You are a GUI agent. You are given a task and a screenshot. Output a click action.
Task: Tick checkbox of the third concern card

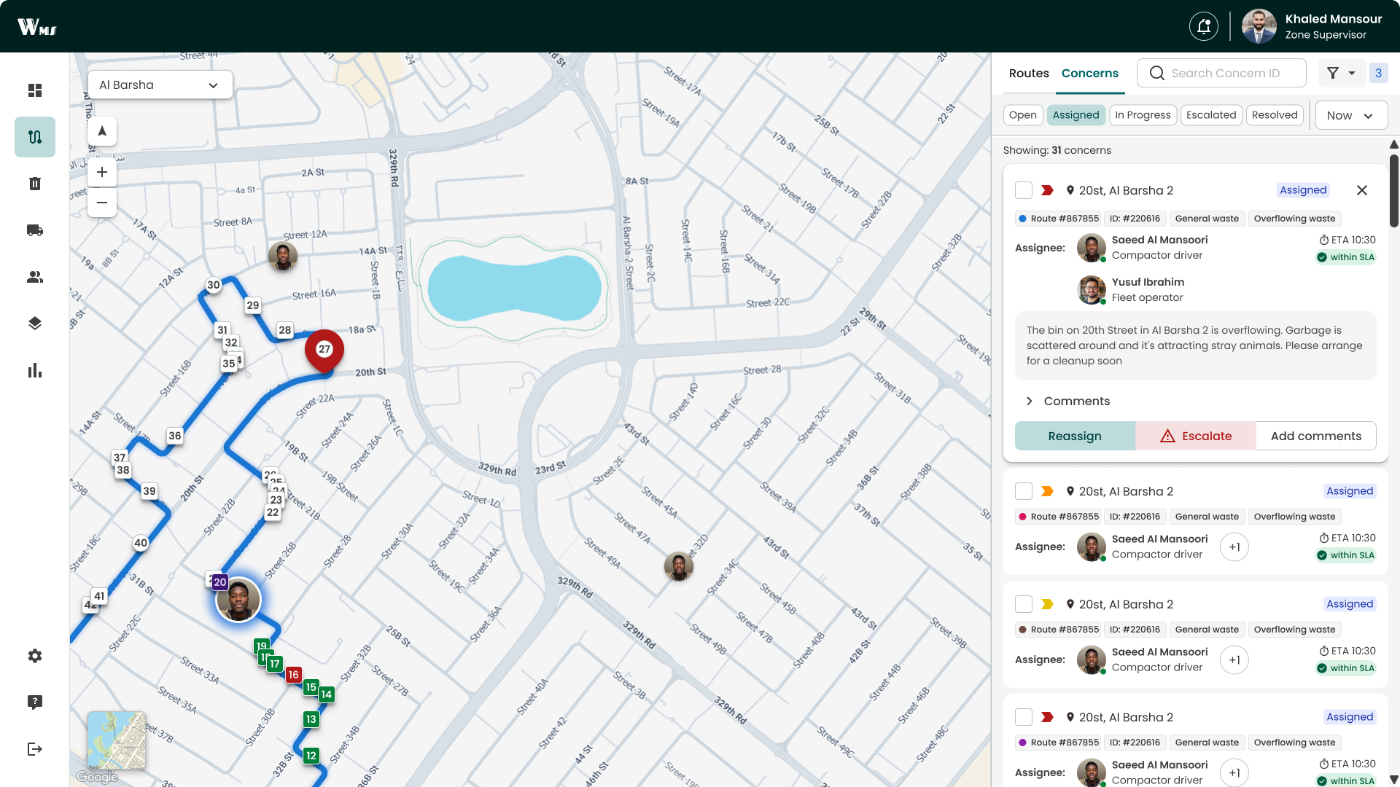click(x=1024, y=604)
